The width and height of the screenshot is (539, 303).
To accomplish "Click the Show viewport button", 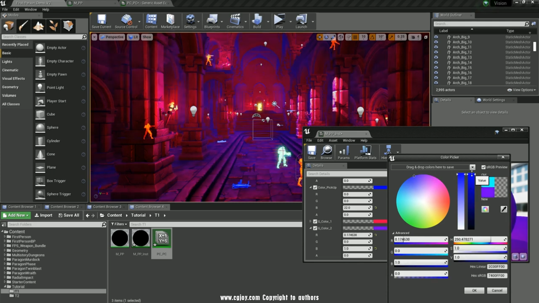I will tap(147, 37).
